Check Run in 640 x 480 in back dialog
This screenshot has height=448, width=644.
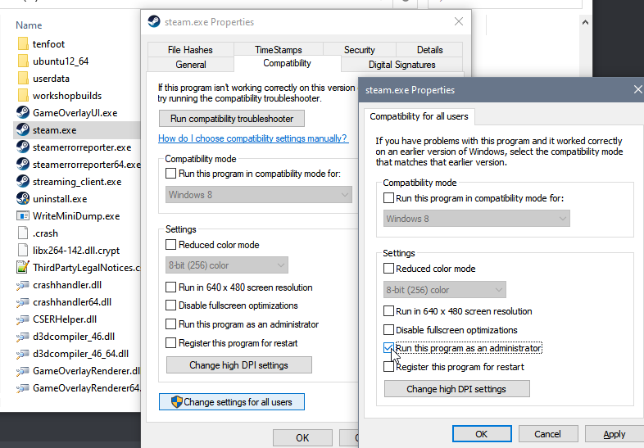(171, 287)
